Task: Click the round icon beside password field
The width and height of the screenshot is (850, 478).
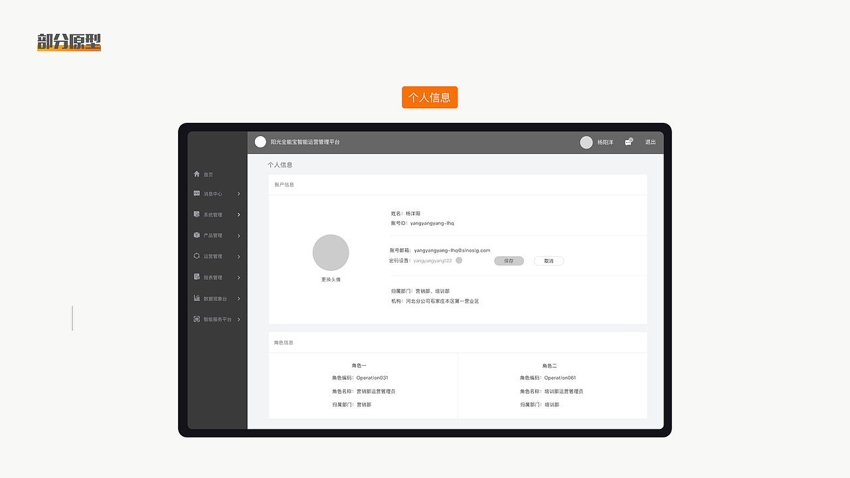Action: [x=459, y=260]
